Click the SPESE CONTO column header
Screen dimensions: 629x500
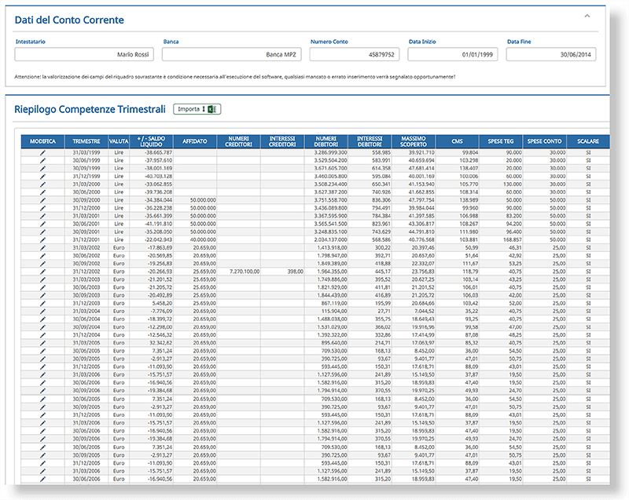(544, 141)
